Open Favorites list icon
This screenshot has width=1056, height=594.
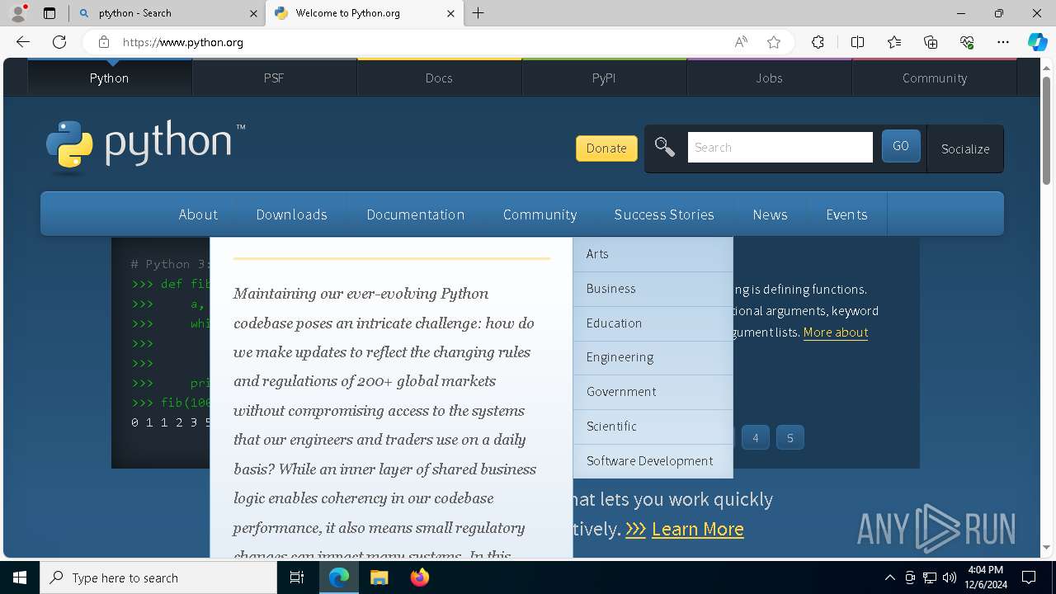[894, 42]
